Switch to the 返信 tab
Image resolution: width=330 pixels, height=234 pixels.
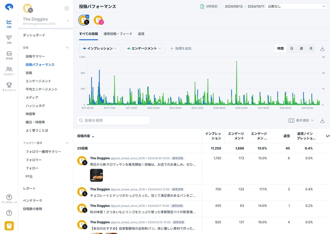[x=141, y=34]
